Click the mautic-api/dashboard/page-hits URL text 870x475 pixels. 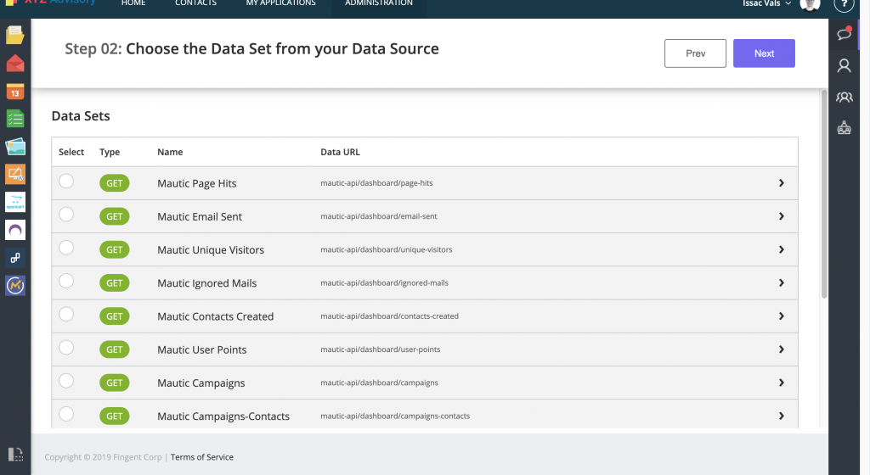click(376, 182)
